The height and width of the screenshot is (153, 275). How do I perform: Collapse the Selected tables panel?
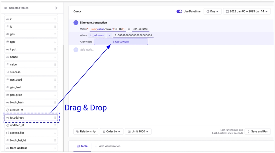point(57,8)
